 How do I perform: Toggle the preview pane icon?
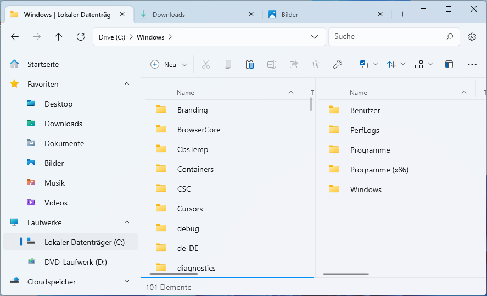(449, 64)
